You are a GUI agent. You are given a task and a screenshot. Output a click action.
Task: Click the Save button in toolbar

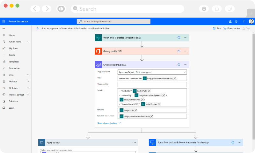[x=217, y=28]
